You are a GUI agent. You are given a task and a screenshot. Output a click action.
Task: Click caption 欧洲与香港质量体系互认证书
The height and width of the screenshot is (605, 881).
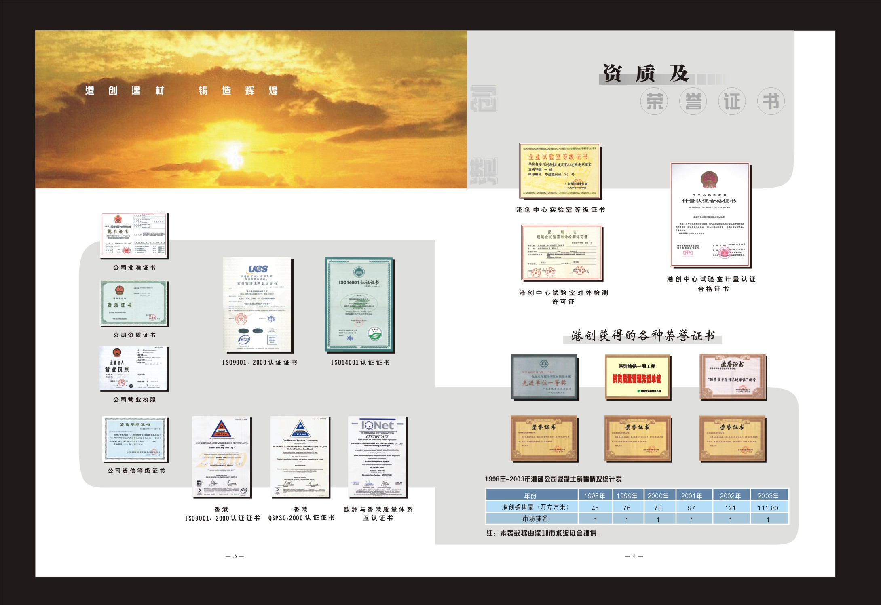click(x=378, y=514)
